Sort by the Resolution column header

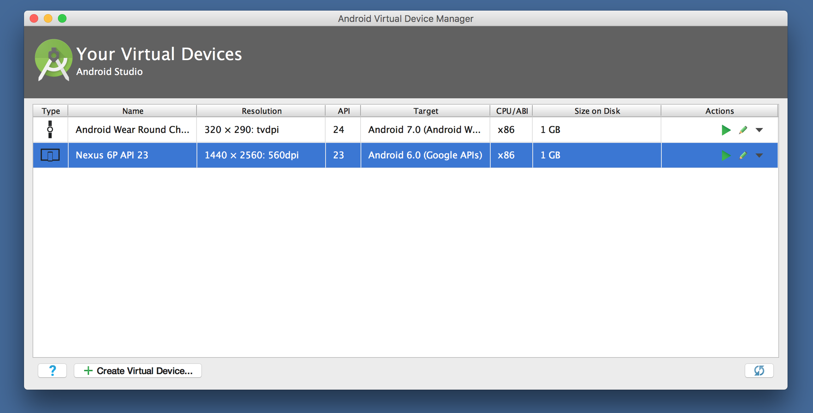coord(261,111)
